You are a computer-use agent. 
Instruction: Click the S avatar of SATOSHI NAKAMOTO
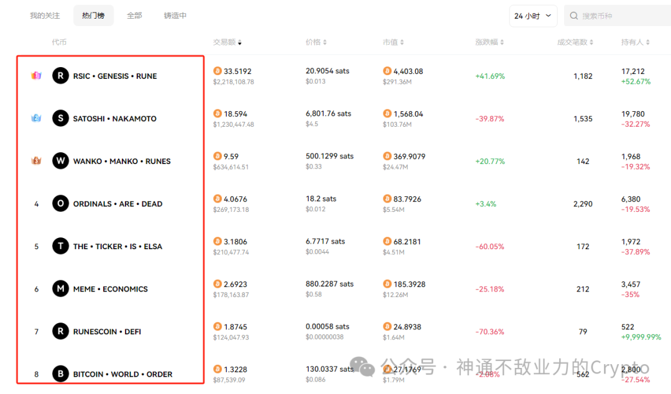click(x=60, y=118)
